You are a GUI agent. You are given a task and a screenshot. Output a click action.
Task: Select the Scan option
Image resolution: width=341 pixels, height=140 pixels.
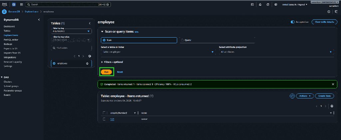[x=139, y=40]
